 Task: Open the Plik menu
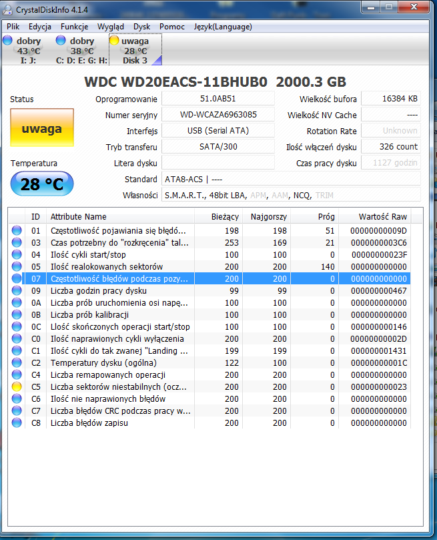(13, 27)
